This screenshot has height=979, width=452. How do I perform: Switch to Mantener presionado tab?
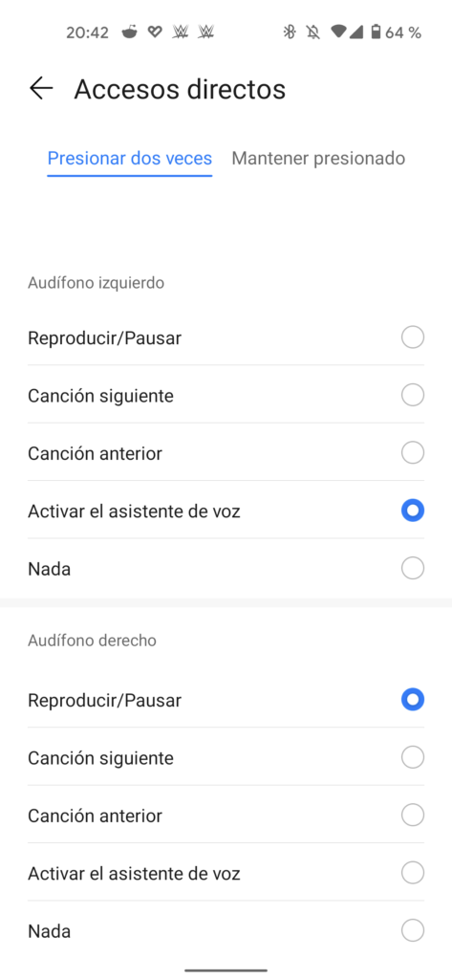pyautogui.click(x=318, y=158)
